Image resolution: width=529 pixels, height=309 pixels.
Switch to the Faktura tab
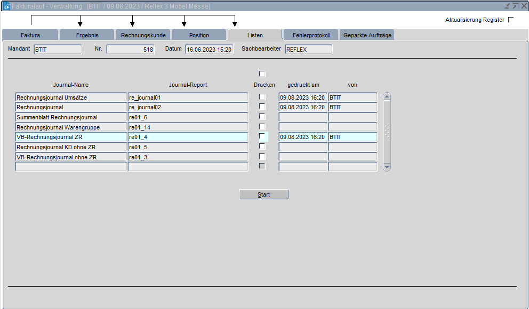(x=30, y=35)
